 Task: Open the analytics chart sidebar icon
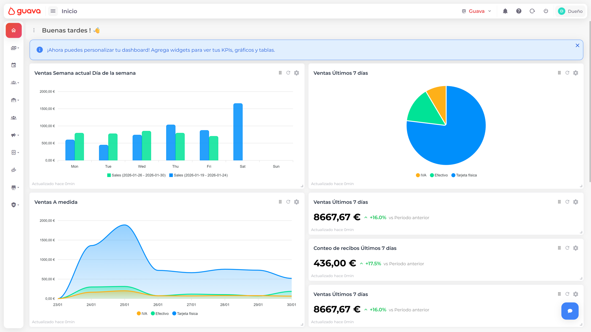tap(14, 170)
